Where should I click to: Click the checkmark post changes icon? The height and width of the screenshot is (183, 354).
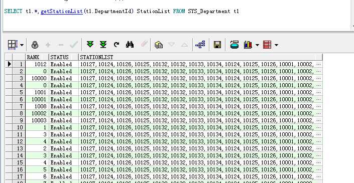click(x=74, y=45)
